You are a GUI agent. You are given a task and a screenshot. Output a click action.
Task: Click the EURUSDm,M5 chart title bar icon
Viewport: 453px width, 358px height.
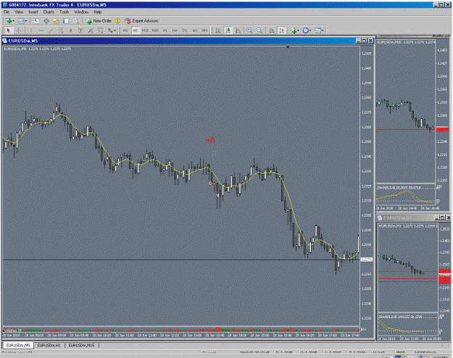pos(5,41)
